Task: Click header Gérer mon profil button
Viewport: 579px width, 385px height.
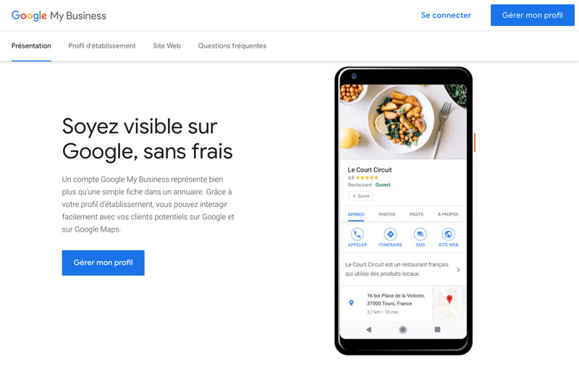Action: [x=533, y=15]
